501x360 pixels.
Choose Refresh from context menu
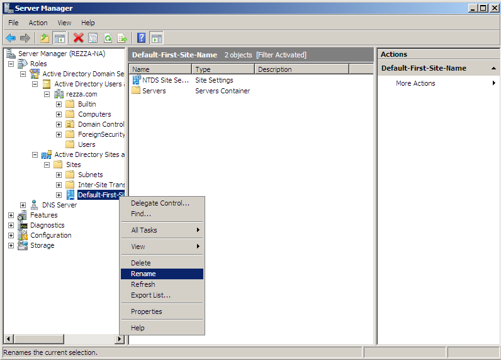click(x=162, y=284)
